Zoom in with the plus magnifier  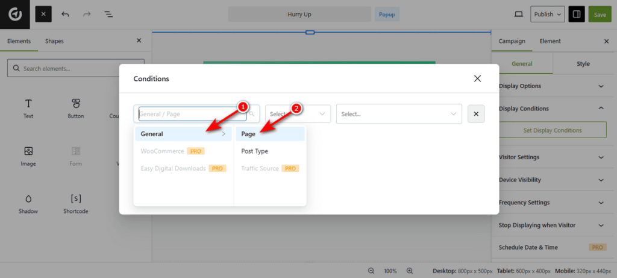(410, 271)
